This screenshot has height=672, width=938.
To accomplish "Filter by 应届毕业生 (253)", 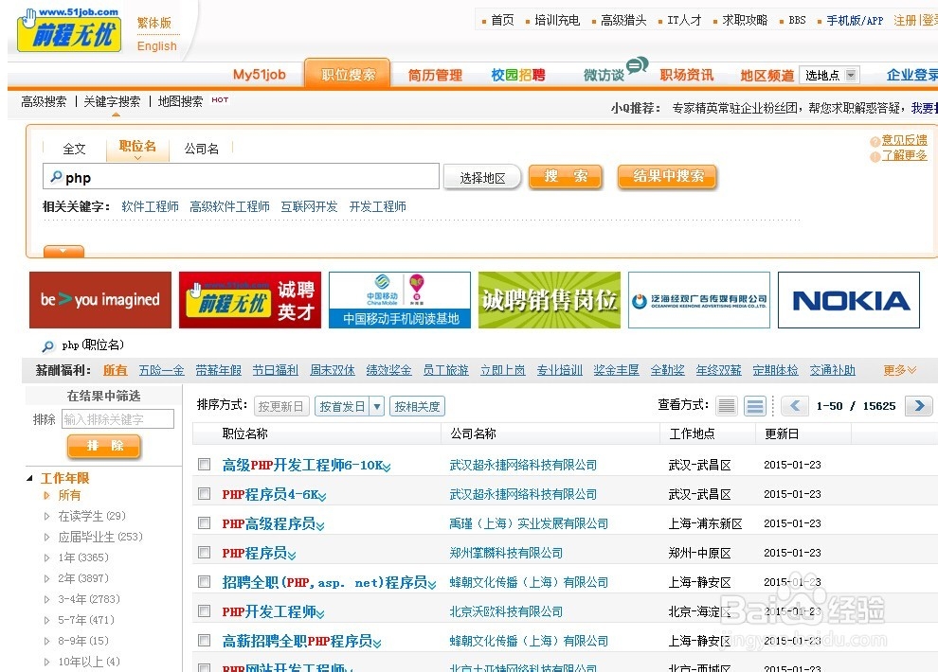I will pos(99,537).
